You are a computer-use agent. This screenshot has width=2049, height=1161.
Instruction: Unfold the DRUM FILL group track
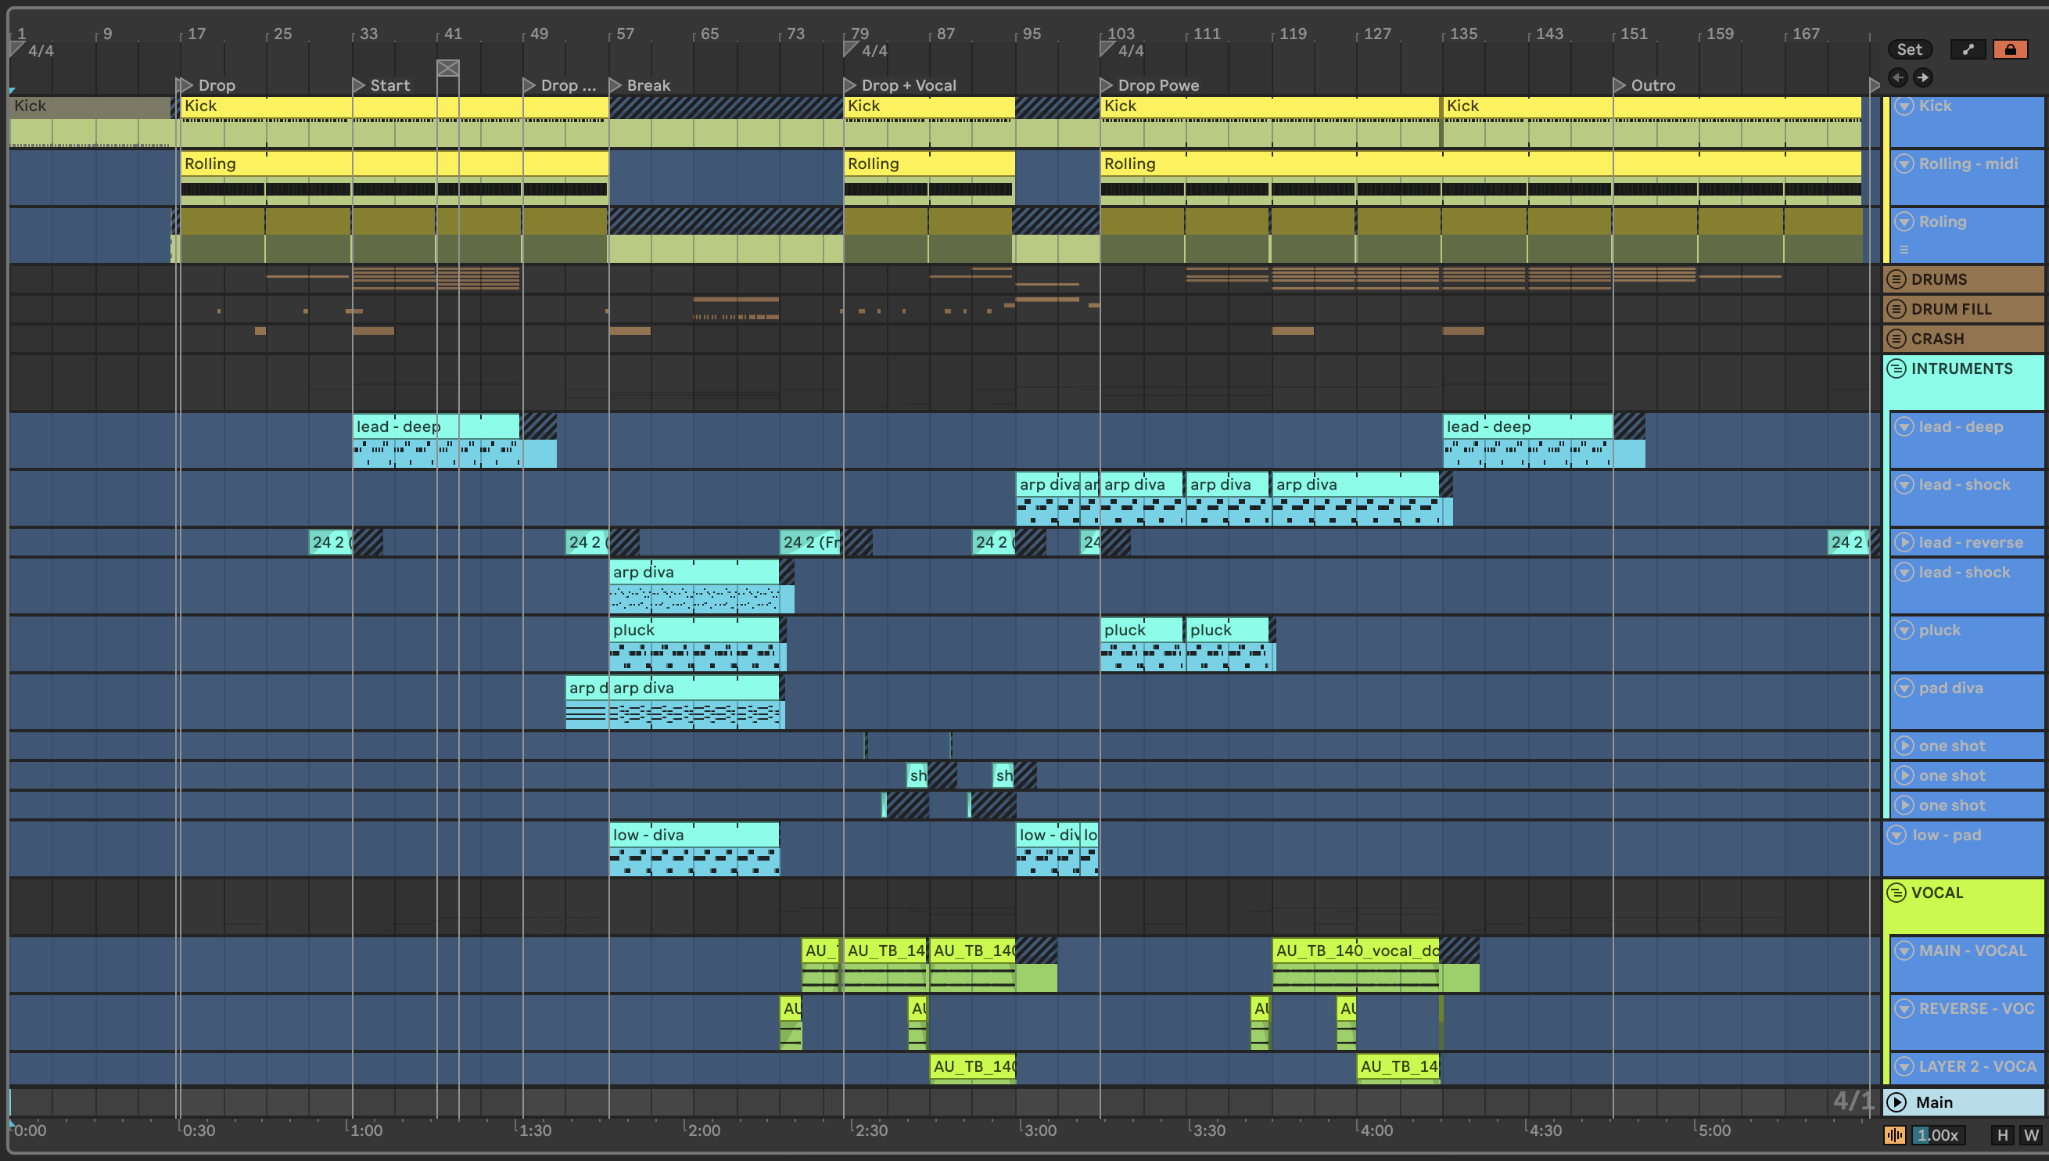click(1896, 308)
